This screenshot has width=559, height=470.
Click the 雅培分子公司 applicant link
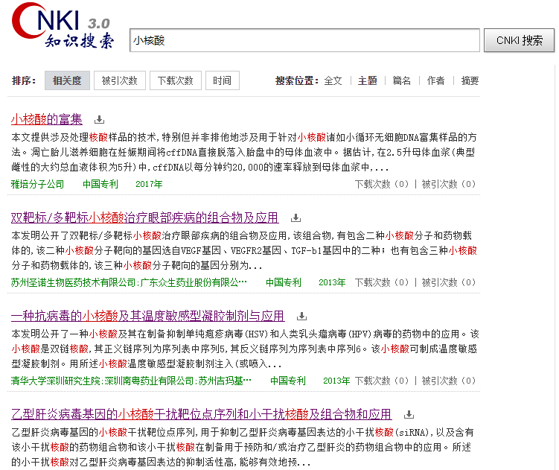pyautogui.click(x=37, y=184)
